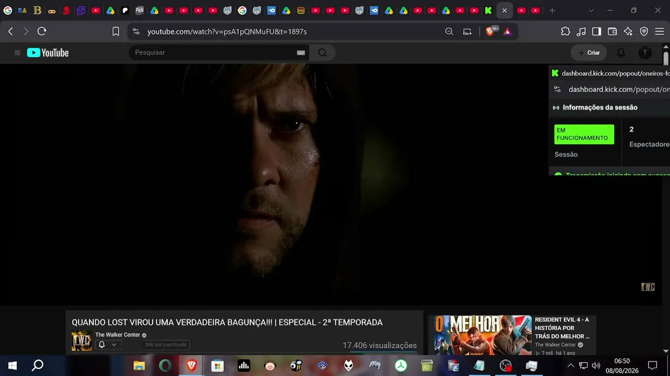
Task: Open YouTube notifications bell in the header
Action: [x=621, y=53]
